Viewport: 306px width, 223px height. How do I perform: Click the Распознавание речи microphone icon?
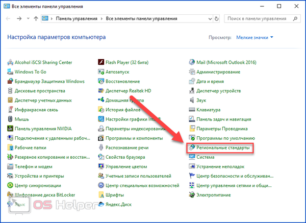101,147
